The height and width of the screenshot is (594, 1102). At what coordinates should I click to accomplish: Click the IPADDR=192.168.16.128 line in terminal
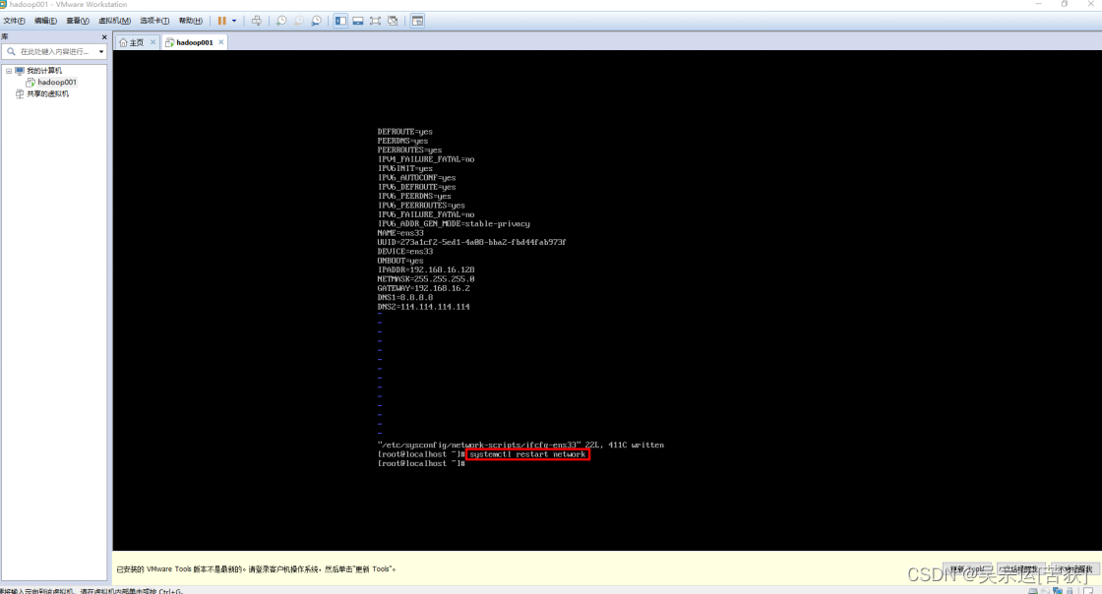[426, 269]
